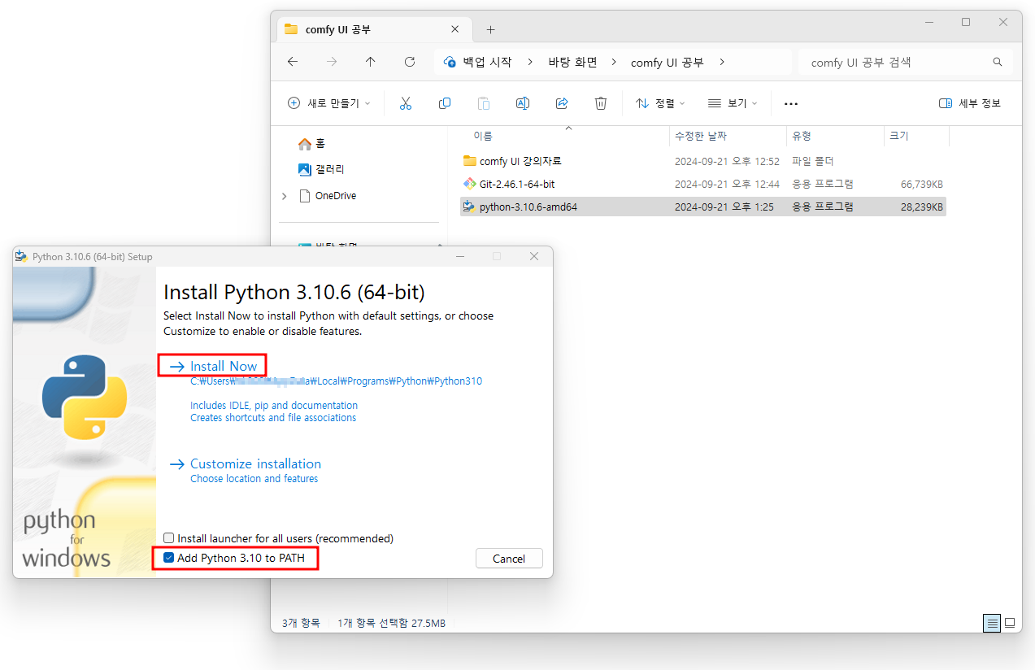
Task: Open a new Explorer tab
Action: click(490, 30)
